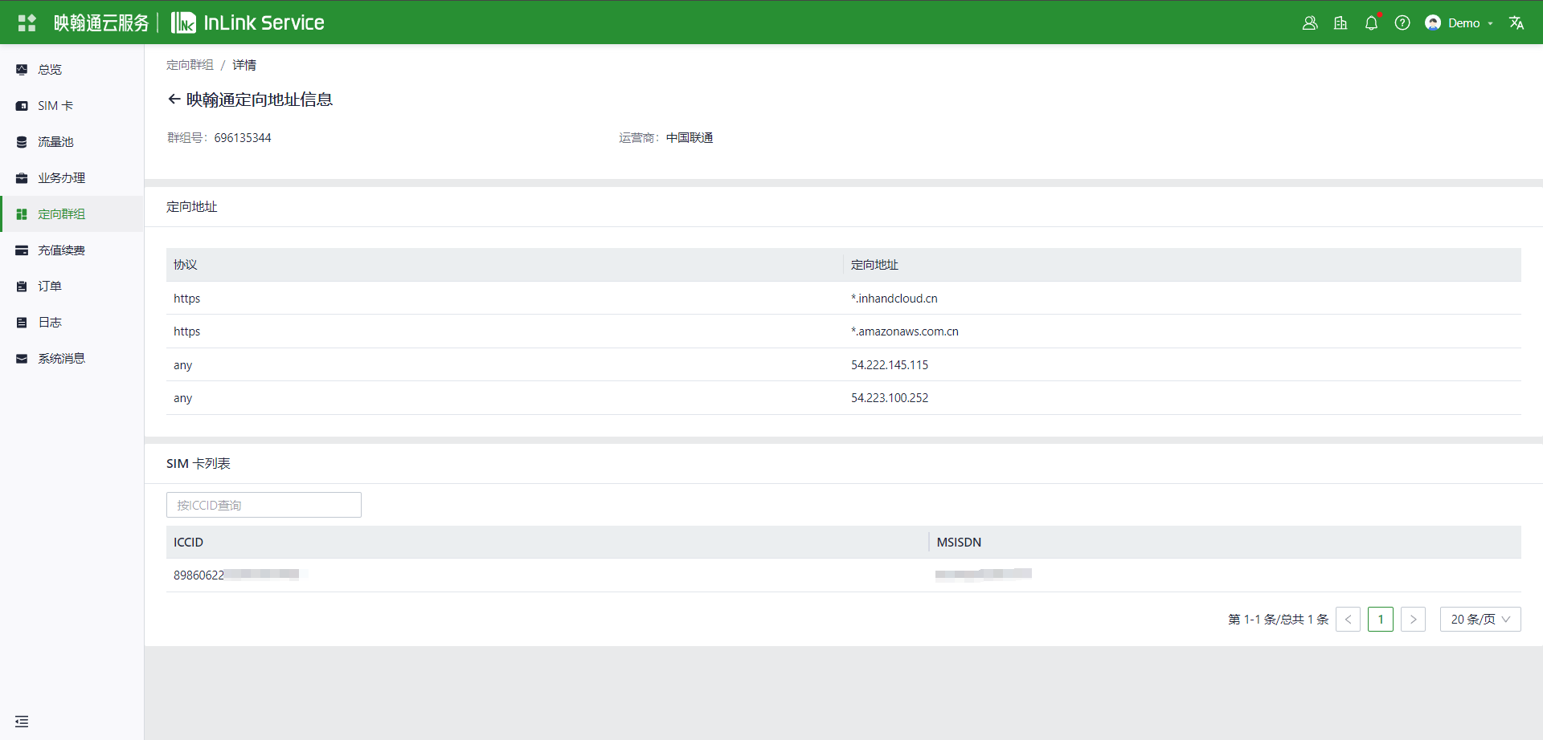Screen dimensions: 1543x740
Task: Open the 20 条/页 page size dropdown
Action: pyautogui.click(x=1480, y=620)
